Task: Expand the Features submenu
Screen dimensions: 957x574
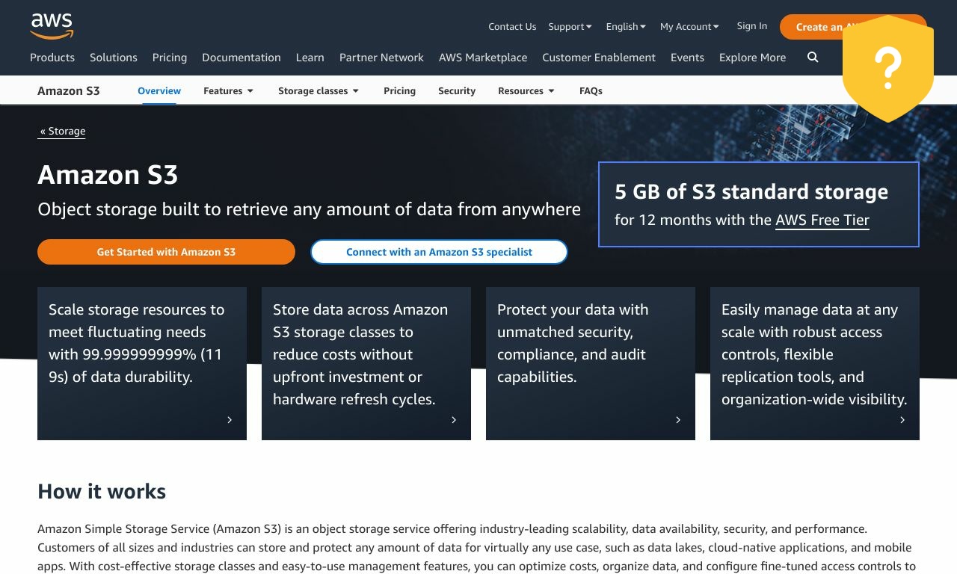Action: [229, 90]
